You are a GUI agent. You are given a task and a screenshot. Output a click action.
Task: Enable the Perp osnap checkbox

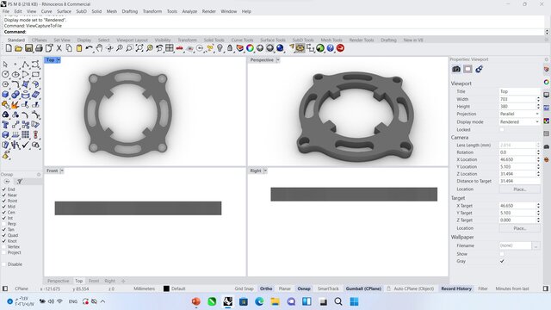pos(4,224)
